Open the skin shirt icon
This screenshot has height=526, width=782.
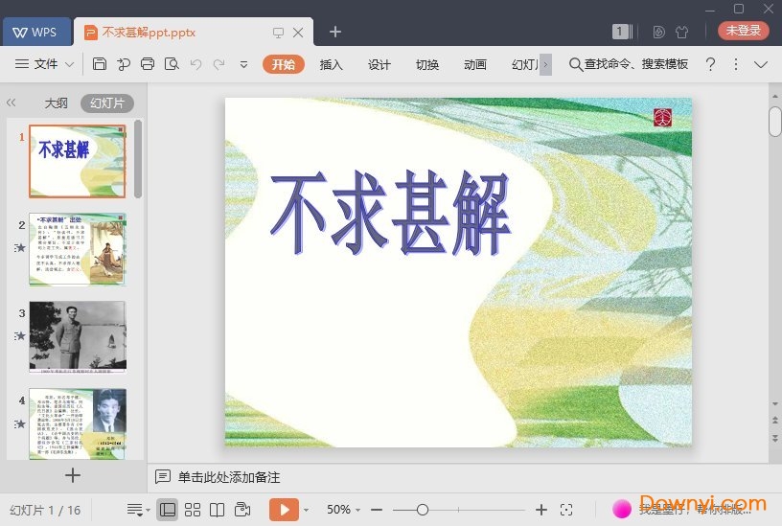681,32
